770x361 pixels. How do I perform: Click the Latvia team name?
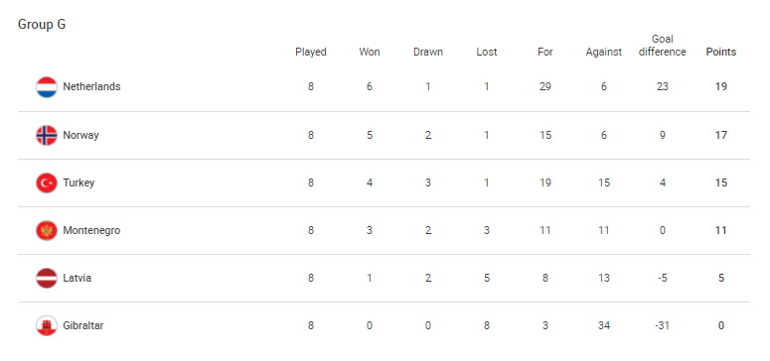coord(77,278)
